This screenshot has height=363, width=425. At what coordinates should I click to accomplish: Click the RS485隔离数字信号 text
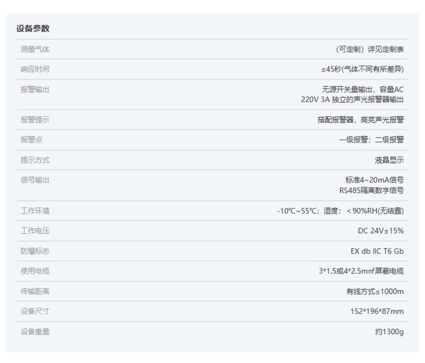(x=371, y=190)
